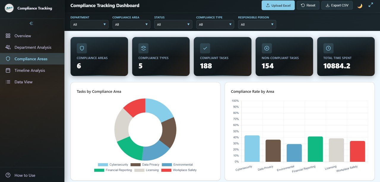Click the fullscreen expand arrows icon
The width and height of the screenshot is (380, 182).
pyautogui.click(x=371, y=5)
